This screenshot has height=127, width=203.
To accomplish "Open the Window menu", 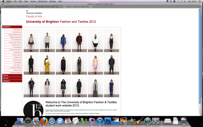I will click(x=53, y=1).
